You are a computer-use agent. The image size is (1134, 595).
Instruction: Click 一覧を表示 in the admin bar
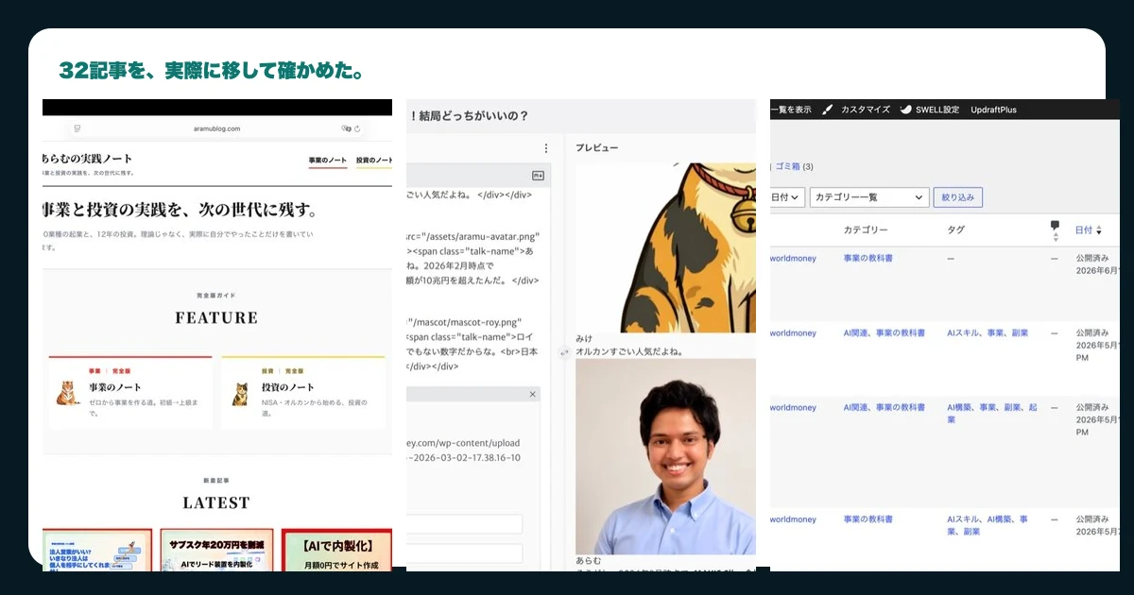coord(791,110)
